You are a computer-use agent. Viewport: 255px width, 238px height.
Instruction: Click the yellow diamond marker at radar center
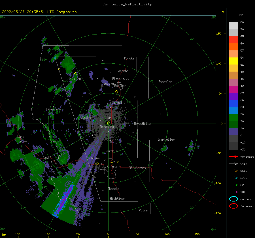[108, 123]
